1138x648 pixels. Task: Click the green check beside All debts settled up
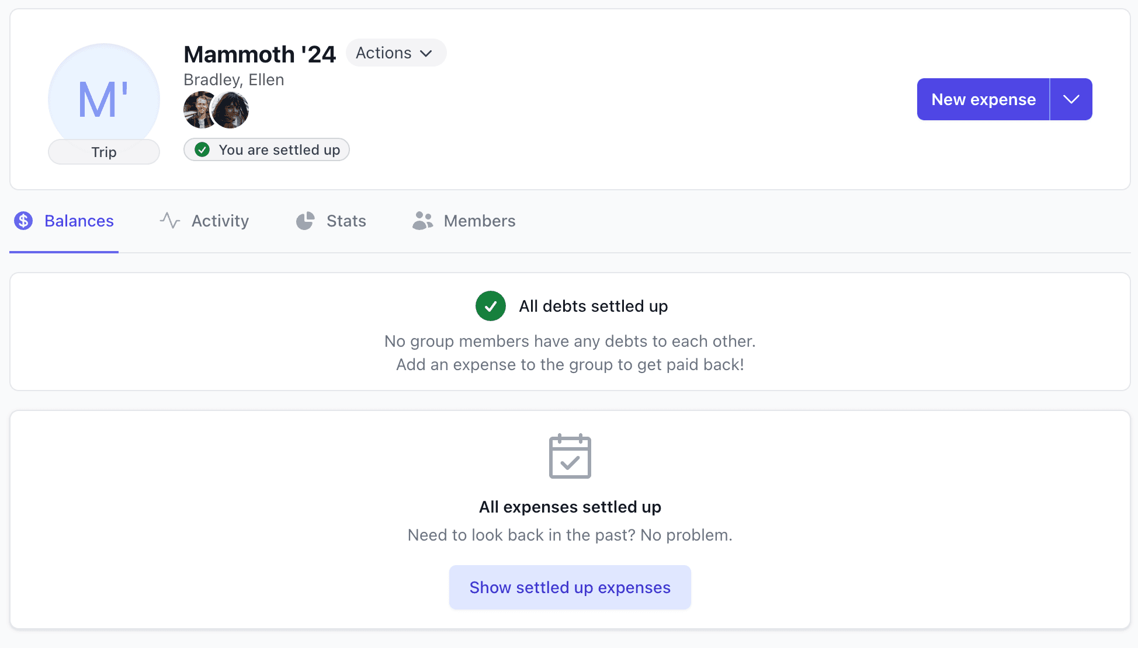tap(491, 306)
